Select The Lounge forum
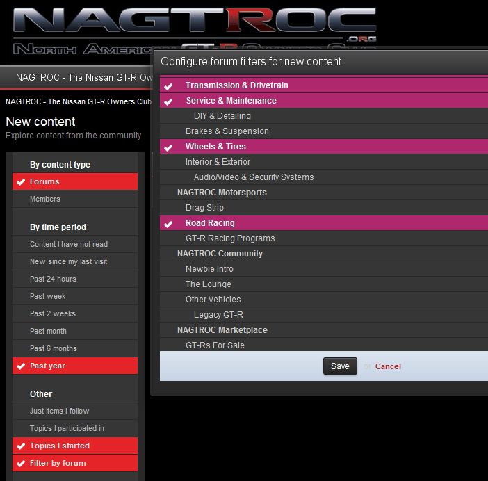 pos(324,284)
